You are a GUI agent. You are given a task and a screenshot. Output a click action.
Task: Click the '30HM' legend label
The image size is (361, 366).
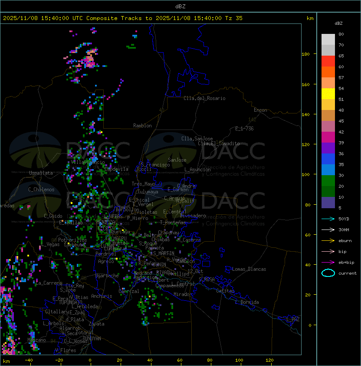pyautogui.click(x=344, y=230)
